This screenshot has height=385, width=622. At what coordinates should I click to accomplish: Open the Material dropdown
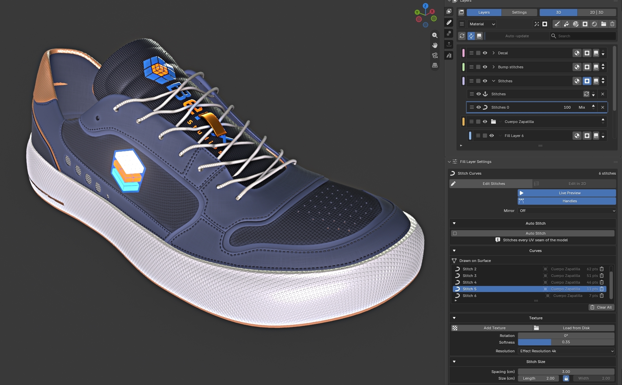point(482,24)
